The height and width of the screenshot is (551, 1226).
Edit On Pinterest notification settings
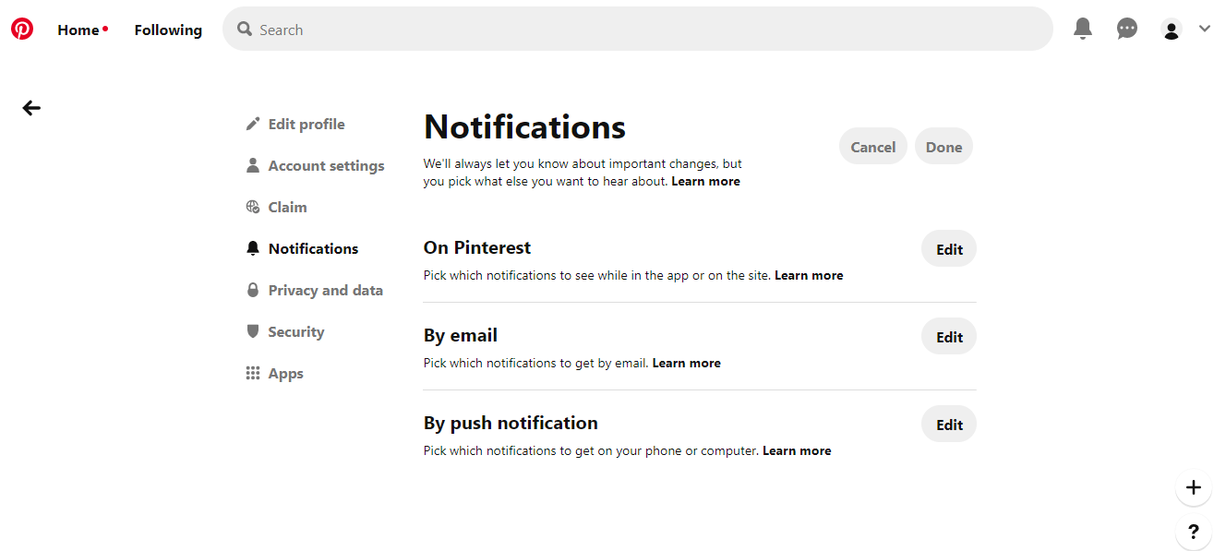point(949,249)
